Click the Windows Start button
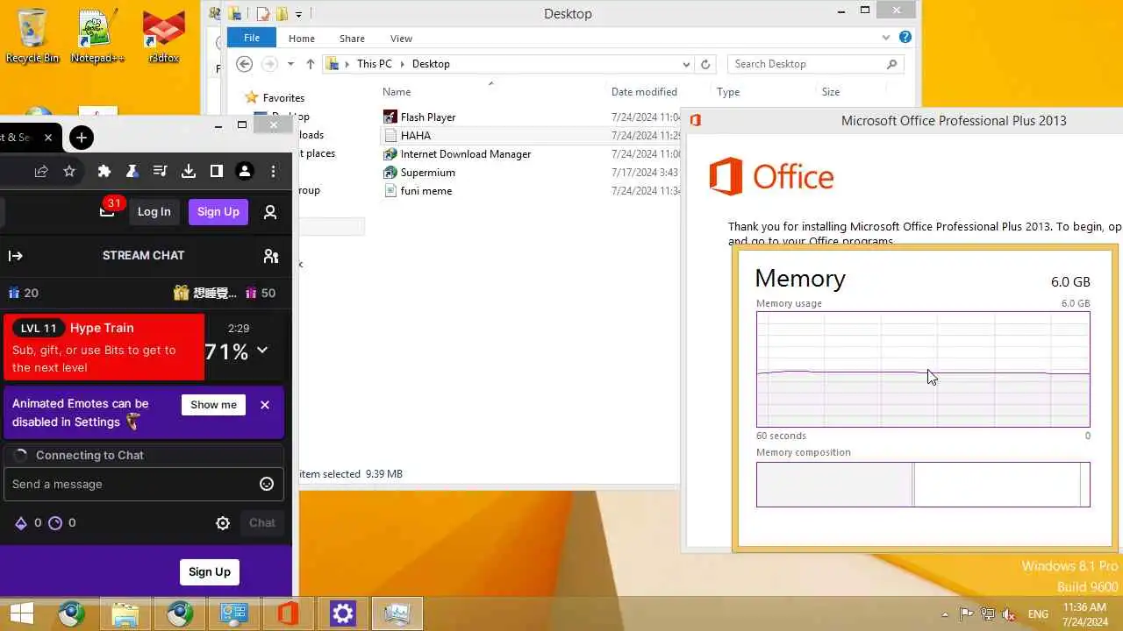 click(22, 613)
